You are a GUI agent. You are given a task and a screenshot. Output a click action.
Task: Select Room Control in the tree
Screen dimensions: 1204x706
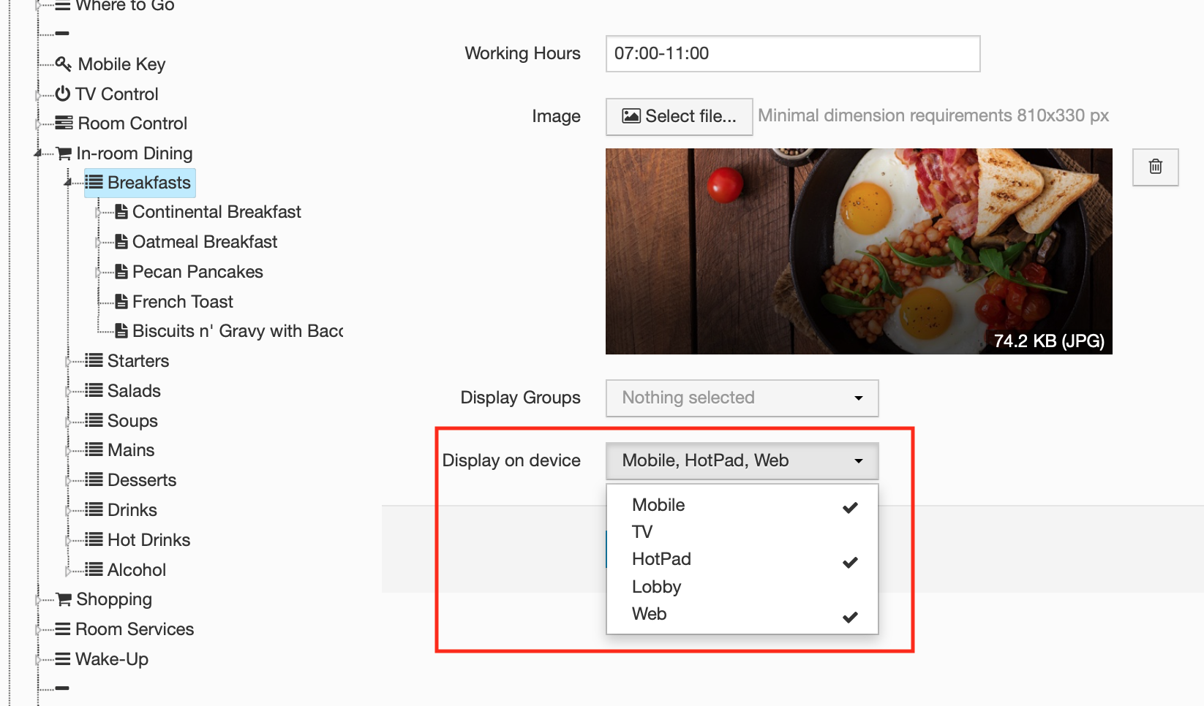tap(132, 123)
